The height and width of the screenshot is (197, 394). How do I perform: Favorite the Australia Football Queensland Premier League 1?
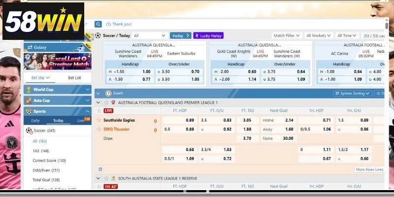(x=106, y=102)
